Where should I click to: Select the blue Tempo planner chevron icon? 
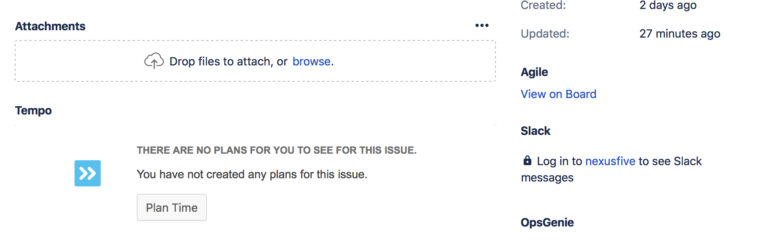point(88,173)
